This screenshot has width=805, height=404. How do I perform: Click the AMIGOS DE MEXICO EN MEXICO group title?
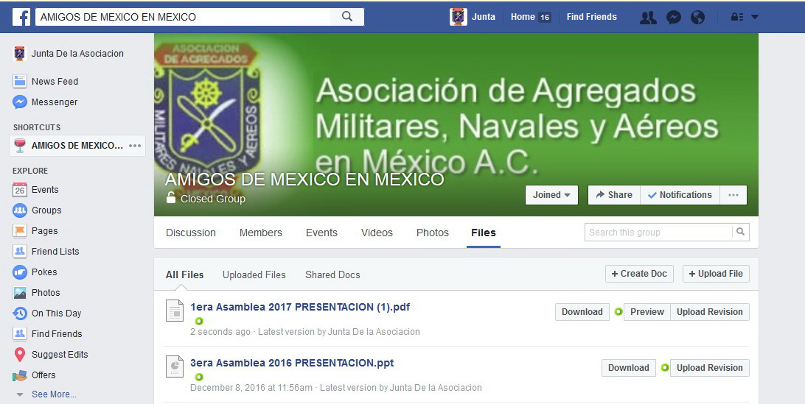point(304,180)
